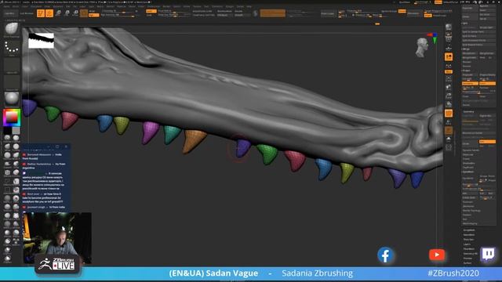The height and width of the screenshot is (282, 502).
Task: Click the XYZ axis gizmo
Action: point(433,38)
